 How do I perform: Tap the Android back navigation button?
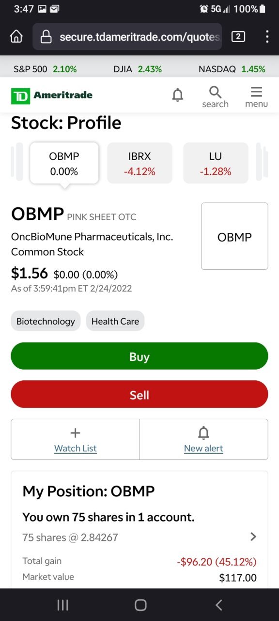(218, 605)
